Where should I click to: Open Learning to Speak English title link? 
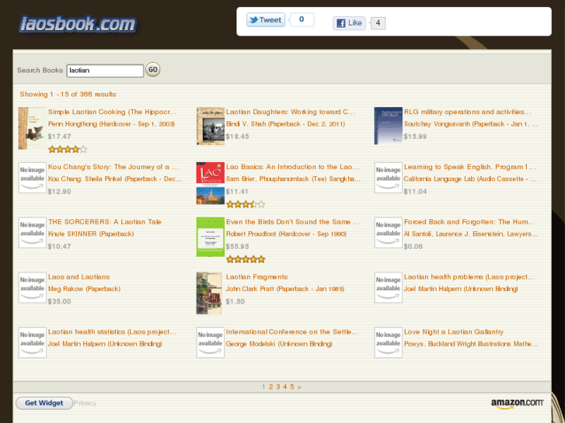[470, 167]
